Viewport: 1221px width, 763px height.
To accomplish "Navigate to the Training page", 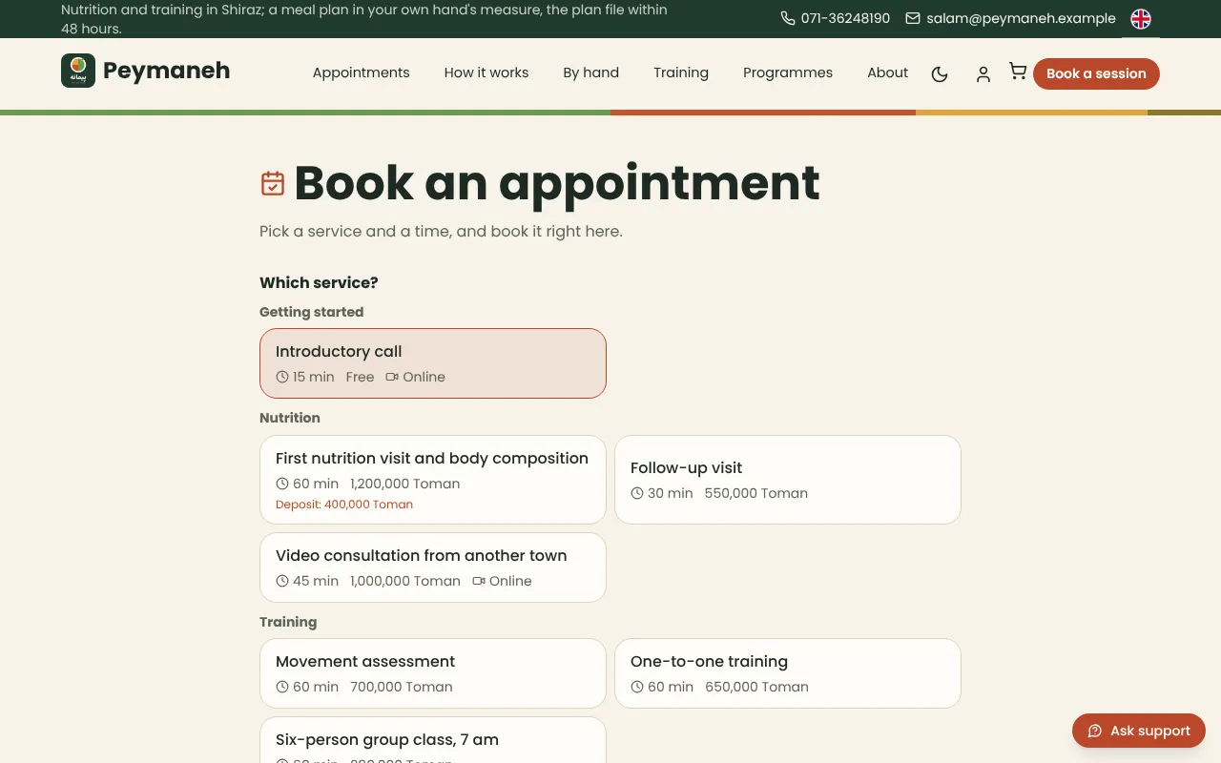I will click(681, 72).
